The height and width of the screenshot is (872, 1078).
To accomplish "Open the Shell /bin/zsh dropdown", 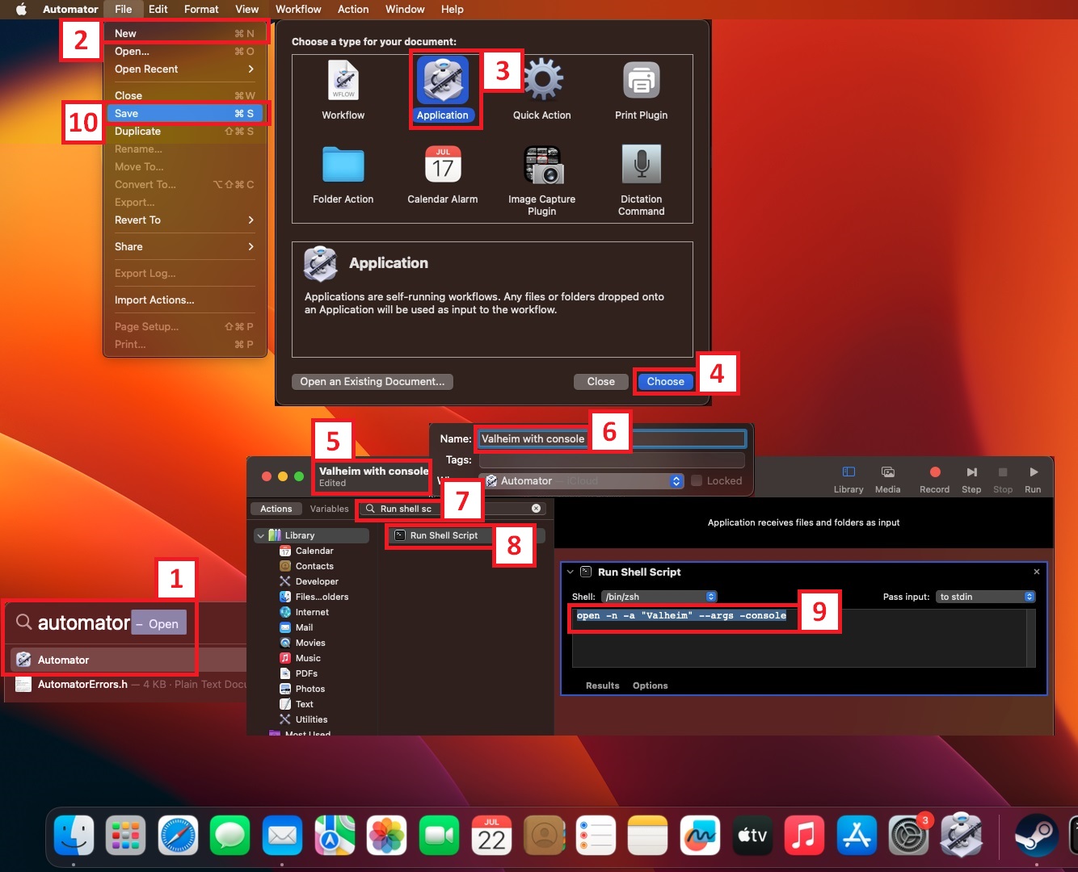I will pos(659,597).
